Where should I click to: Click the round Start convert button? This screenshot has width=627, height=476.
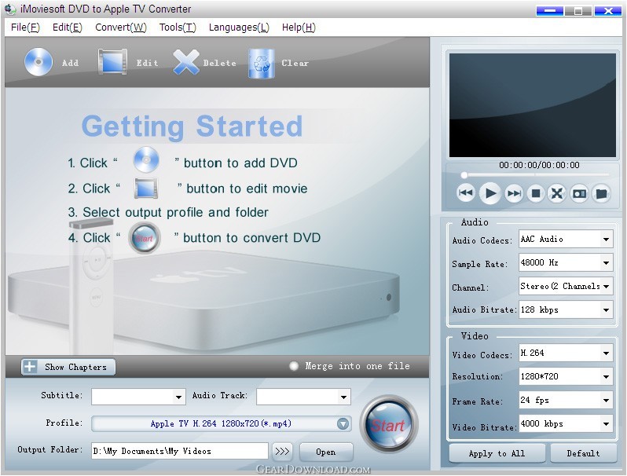coord(389,425)
